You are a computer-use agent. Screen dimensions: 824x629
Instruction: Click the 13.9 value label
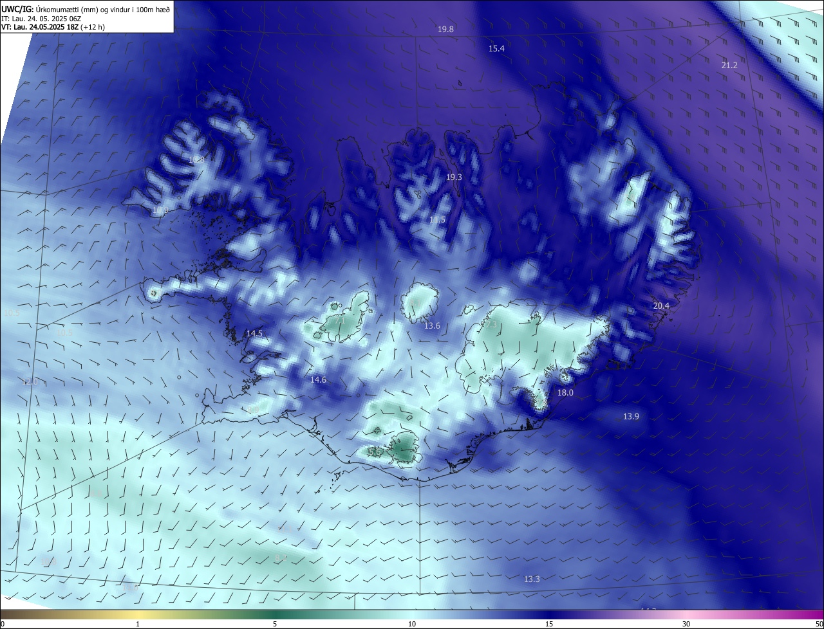coord(631,417)
